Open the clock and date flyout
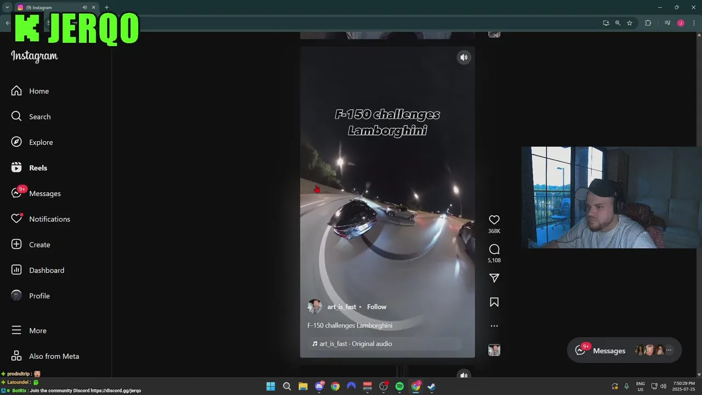The image size is (702, 395). [x=683, y=386]
